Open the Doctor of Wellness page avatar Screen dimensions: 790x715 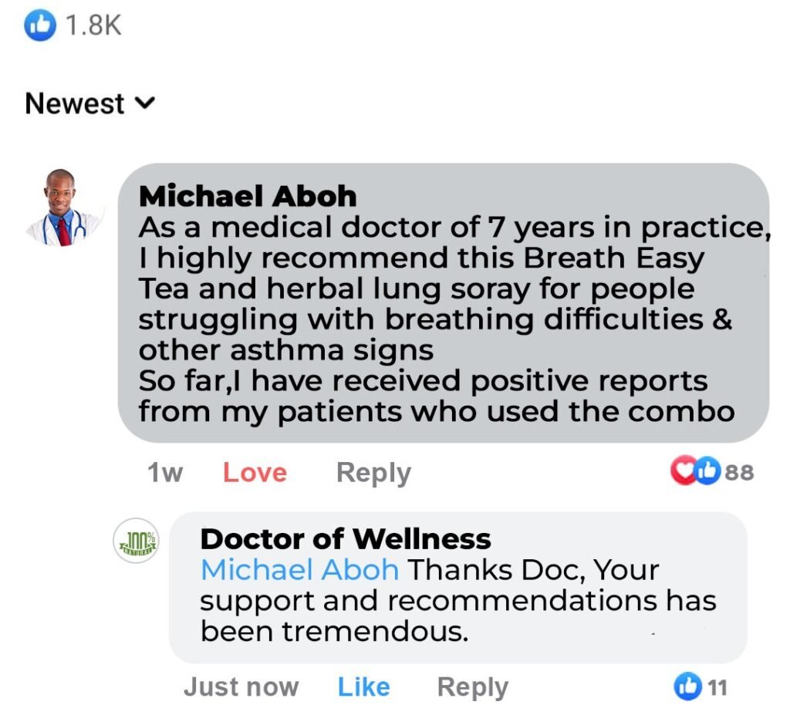tap(136, 541)
